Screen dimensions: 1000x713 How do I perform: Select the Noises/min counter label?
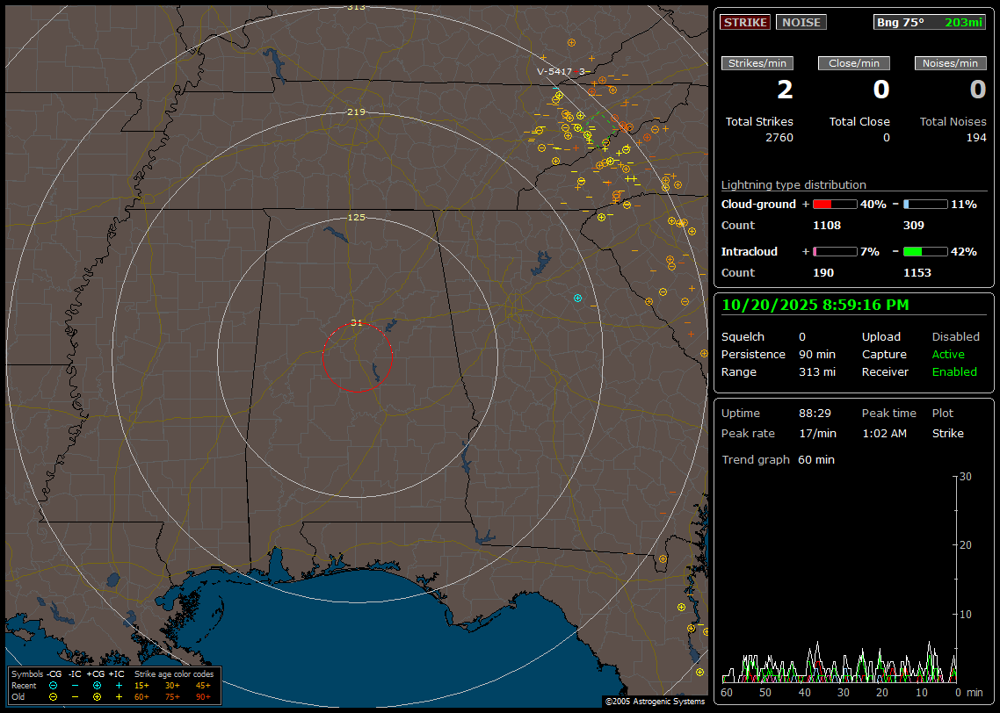tap(951, 63)
